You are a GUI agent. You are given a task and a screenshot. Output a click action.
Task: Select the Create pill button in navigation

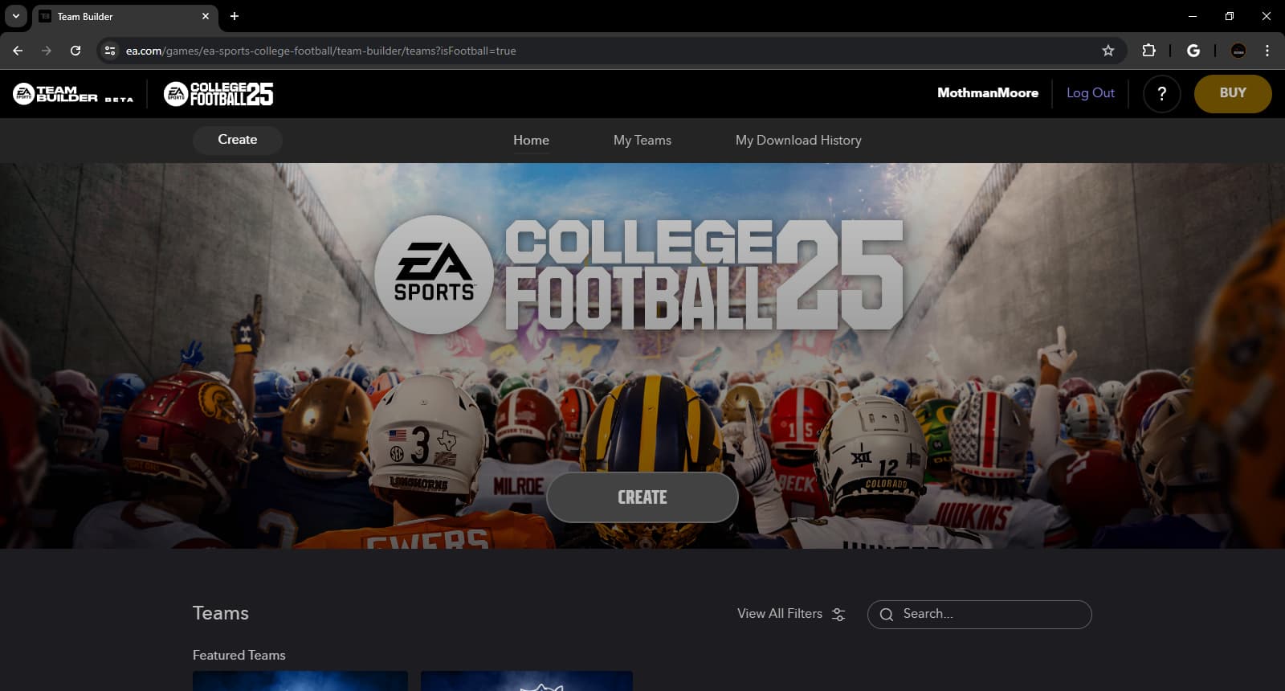[x=237, y=140]
